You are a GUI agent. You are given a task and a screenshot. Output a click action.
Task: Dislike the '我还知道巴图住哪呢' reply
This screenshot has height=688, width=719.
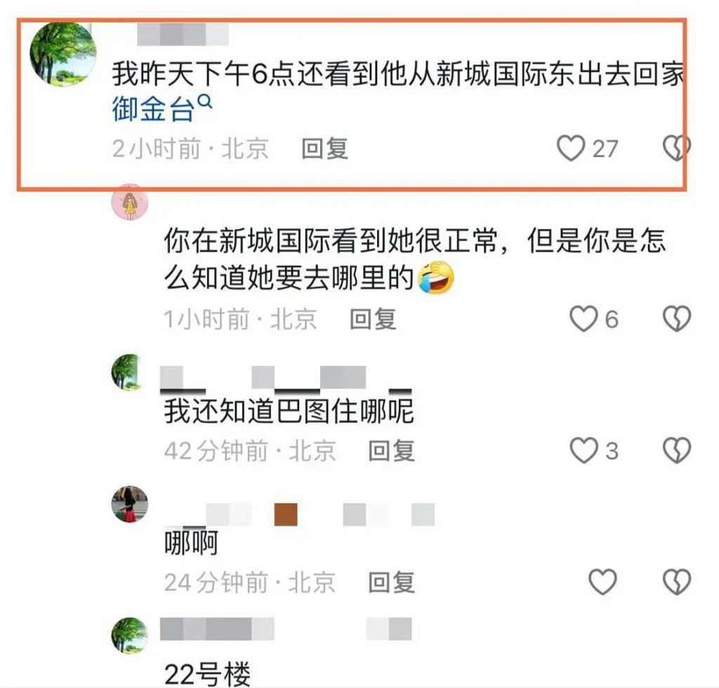pyautogui.click(x=677, y=450)
